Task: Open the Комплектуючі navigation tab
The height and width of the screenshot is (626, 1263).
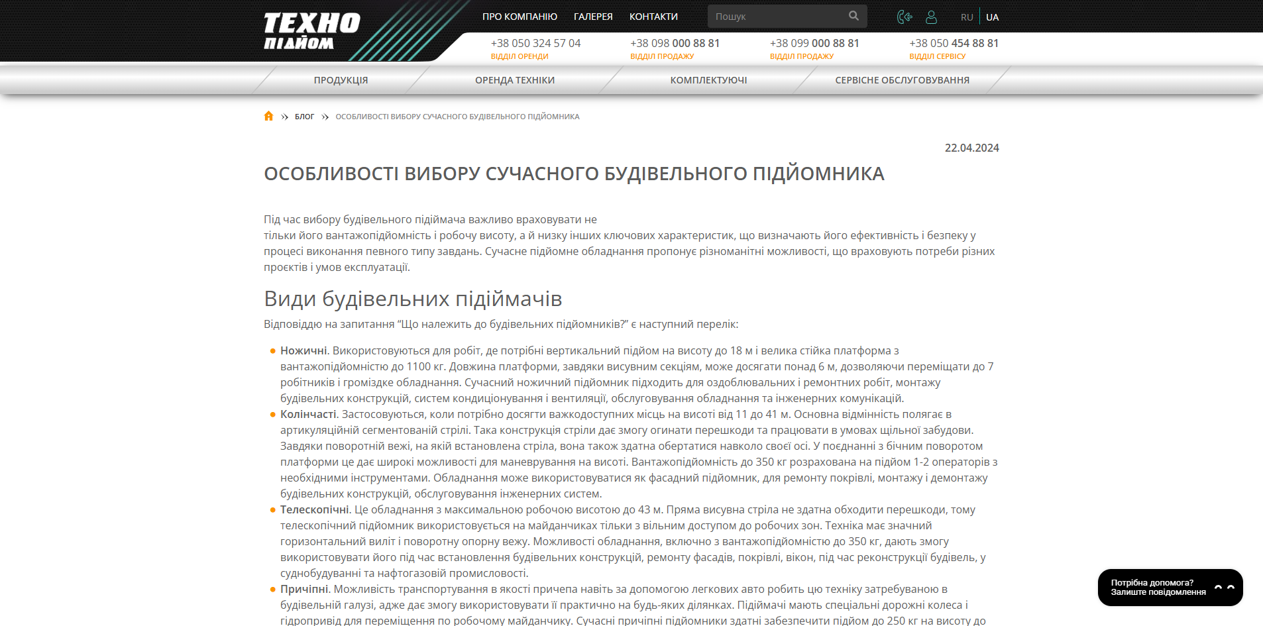Action: pyautogui.click(x=708, y=80)
